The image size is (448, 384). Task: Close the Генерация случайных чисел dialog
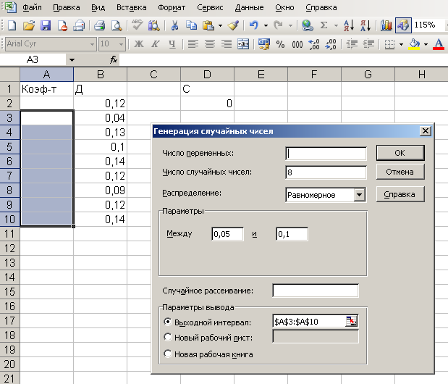click(426, 131)
